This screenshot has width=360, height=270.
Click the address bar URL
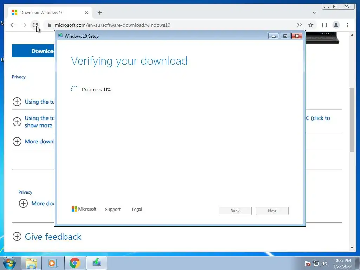click(x=112, y=25)
